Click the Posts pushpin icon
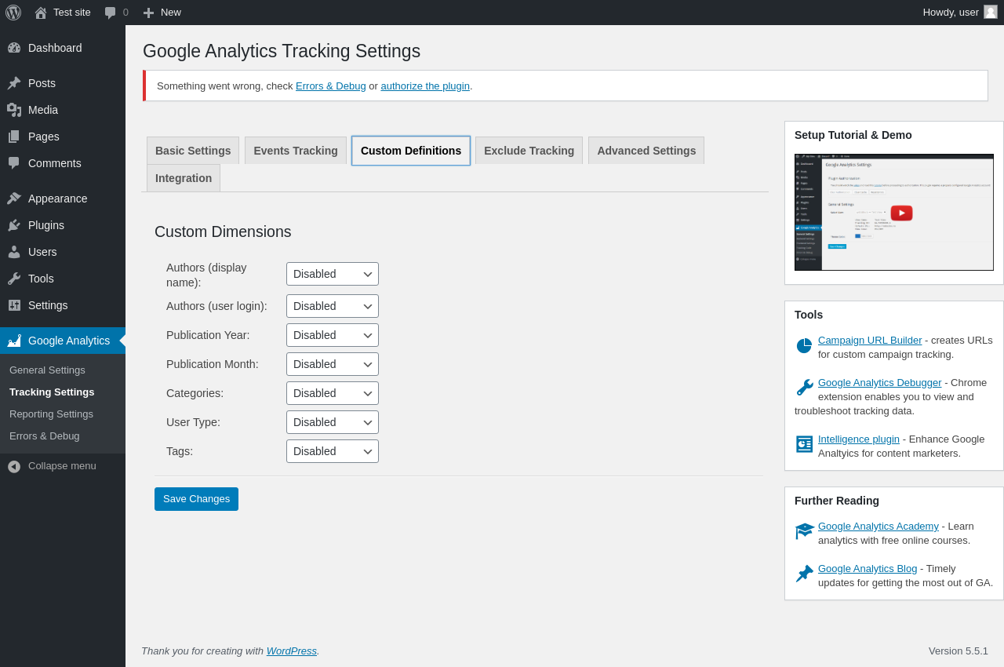The image size is (1004, 667). (14, 83)
